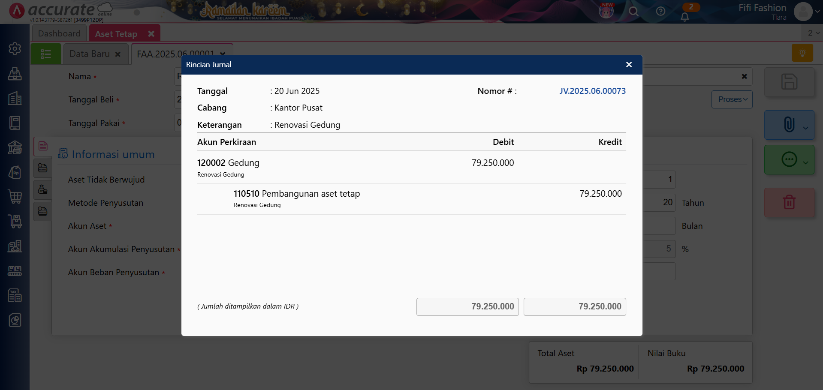
Task: Open the paperclip attachment button
Action: click(x=788, y=125)
